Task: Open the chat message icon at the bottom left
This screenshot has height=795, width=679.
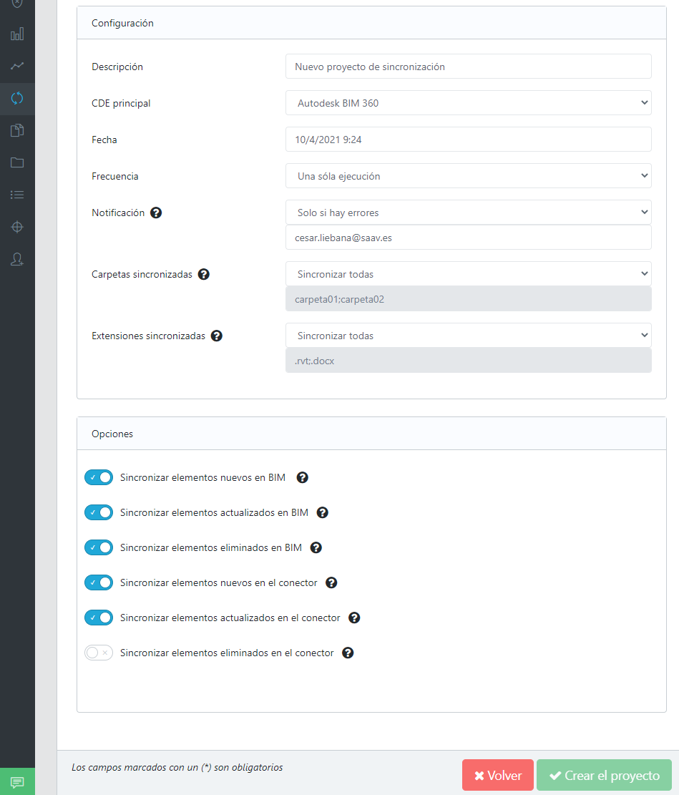Action: coord(17,782)
